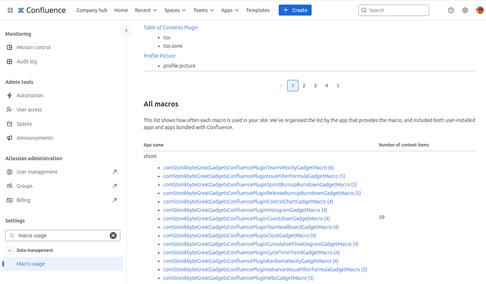This screenshot has height=284, width=486.
Task: Open the user profile avatar
Action: (480, 10)
